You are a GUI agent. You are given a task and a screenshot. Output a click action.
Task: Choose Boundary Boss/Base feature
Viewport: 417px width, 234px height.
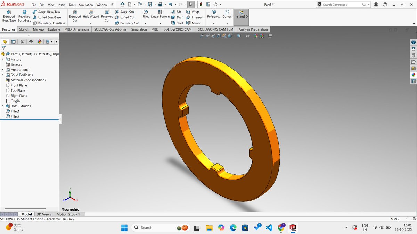tap(49, 23)
